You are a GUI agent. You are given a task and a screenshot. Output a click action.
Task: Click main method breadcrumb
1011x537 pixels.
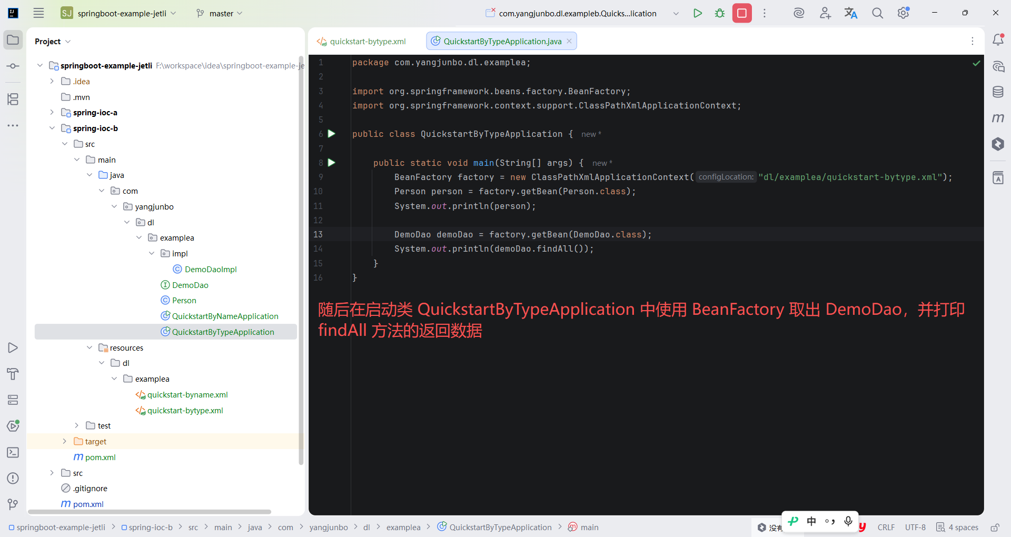coord(583,528)
